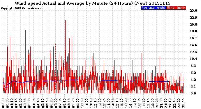Click the 15:10 time axis label

coord(117,103)
